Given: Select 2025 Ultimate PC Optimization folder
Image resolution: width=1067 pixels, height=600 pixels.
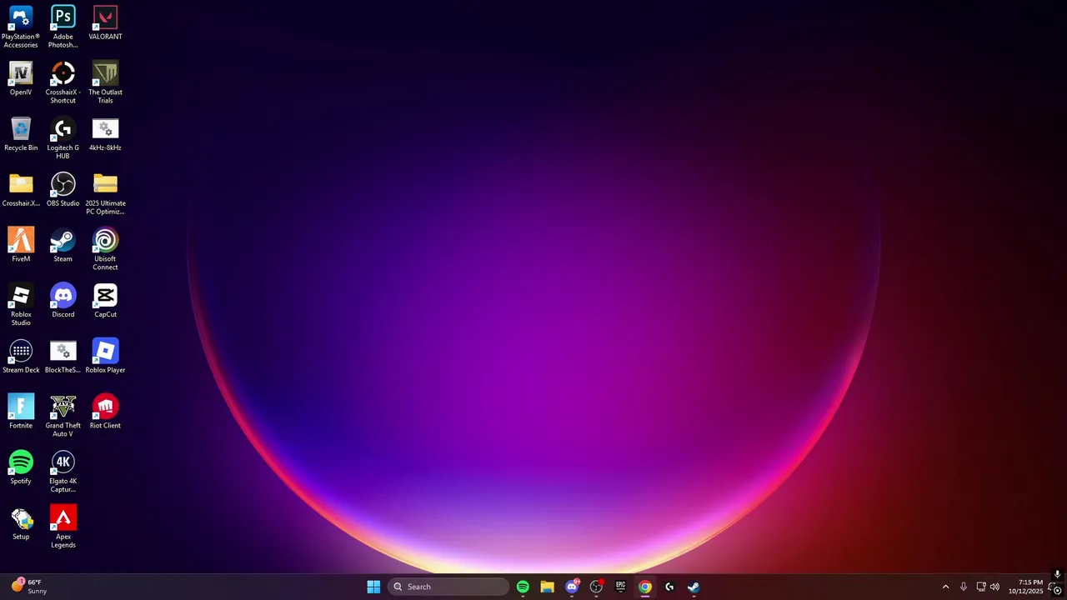Looking at the screenshot, I should (105, 194).
